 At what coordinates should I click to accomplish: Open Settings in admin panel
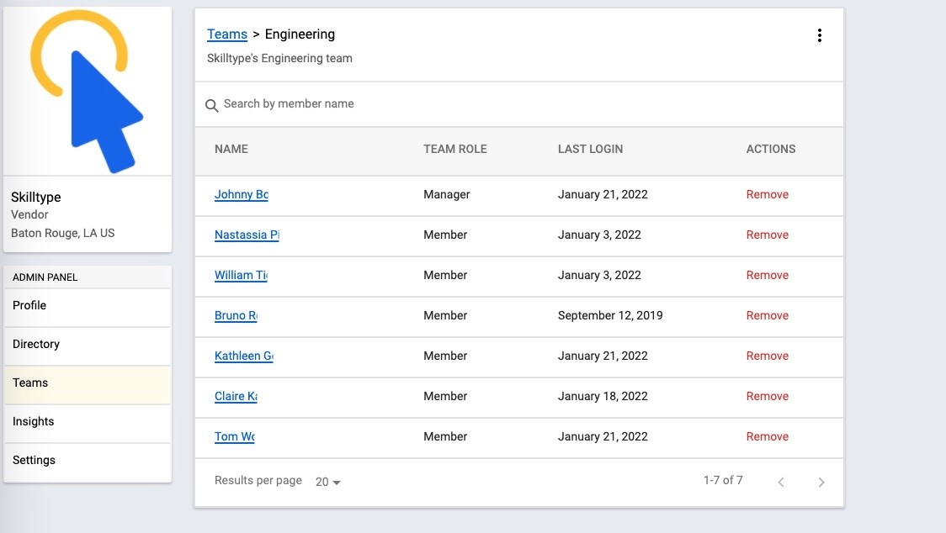(x=87, y=461)
